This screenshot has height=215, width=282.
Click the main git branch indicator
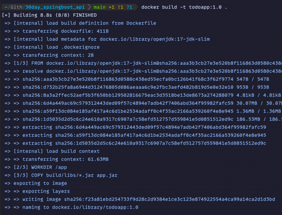click(99, 7)
